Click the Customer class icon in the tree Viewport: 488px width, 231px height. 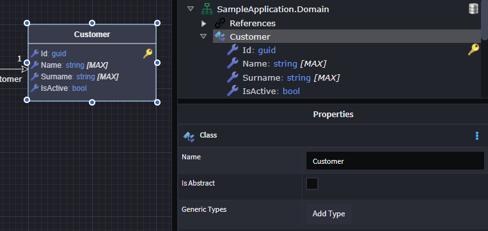(x=220, y=36)
